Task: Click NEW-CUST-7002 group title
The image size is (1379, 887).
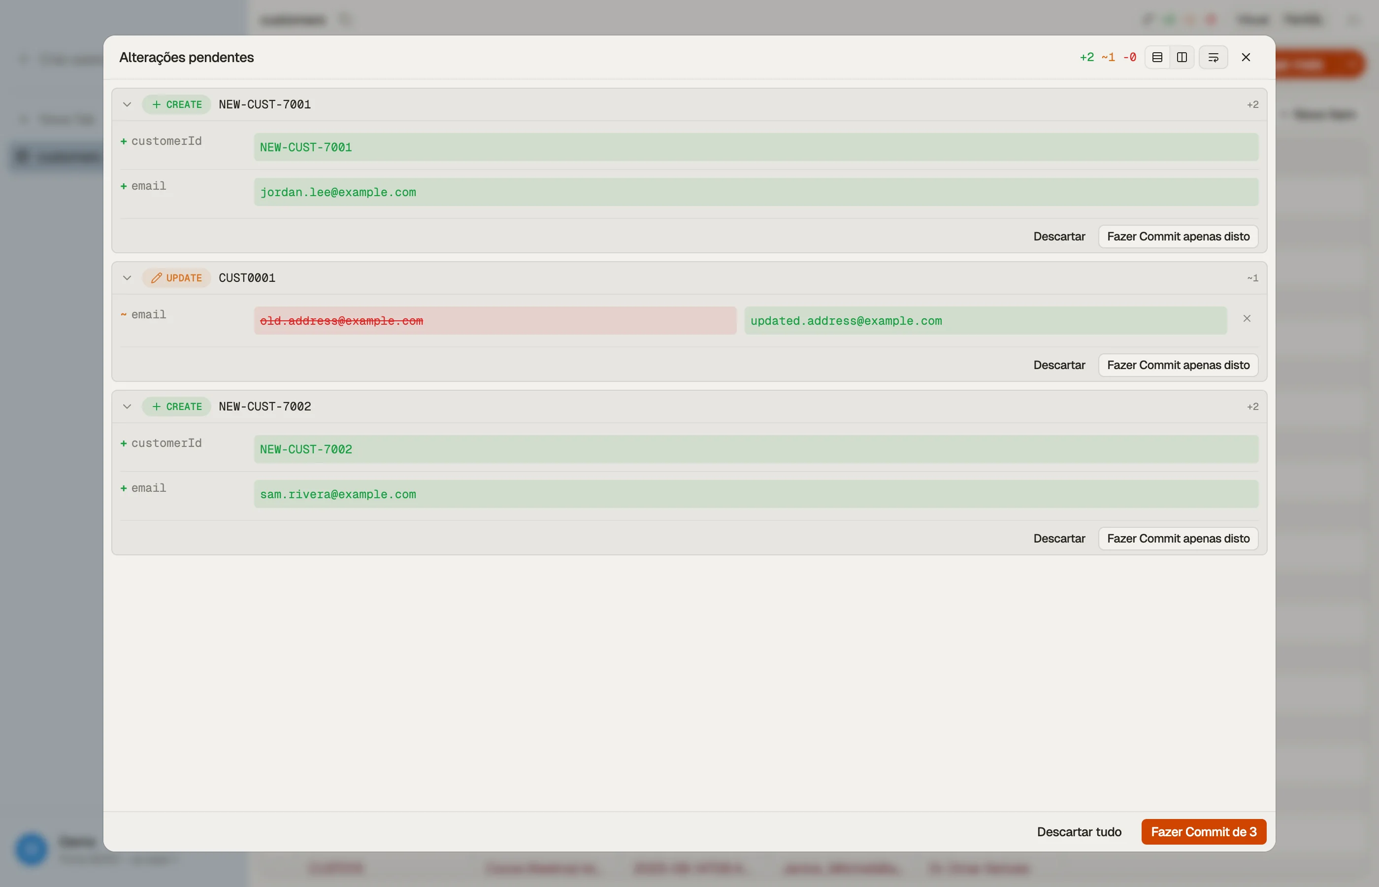Action: click(x=265, y=406)
